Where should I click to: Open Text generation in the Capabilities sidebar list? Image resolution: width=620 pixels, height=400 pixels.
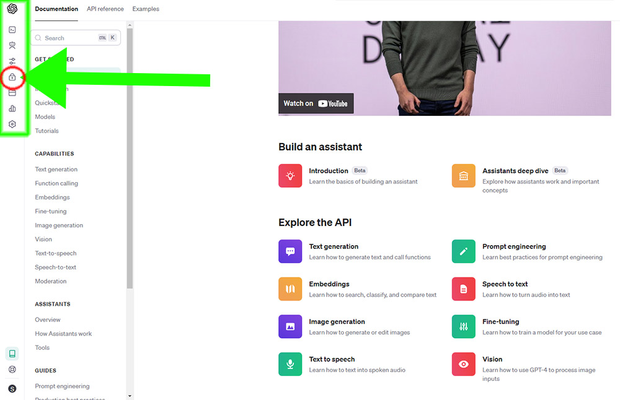point(56,169)
